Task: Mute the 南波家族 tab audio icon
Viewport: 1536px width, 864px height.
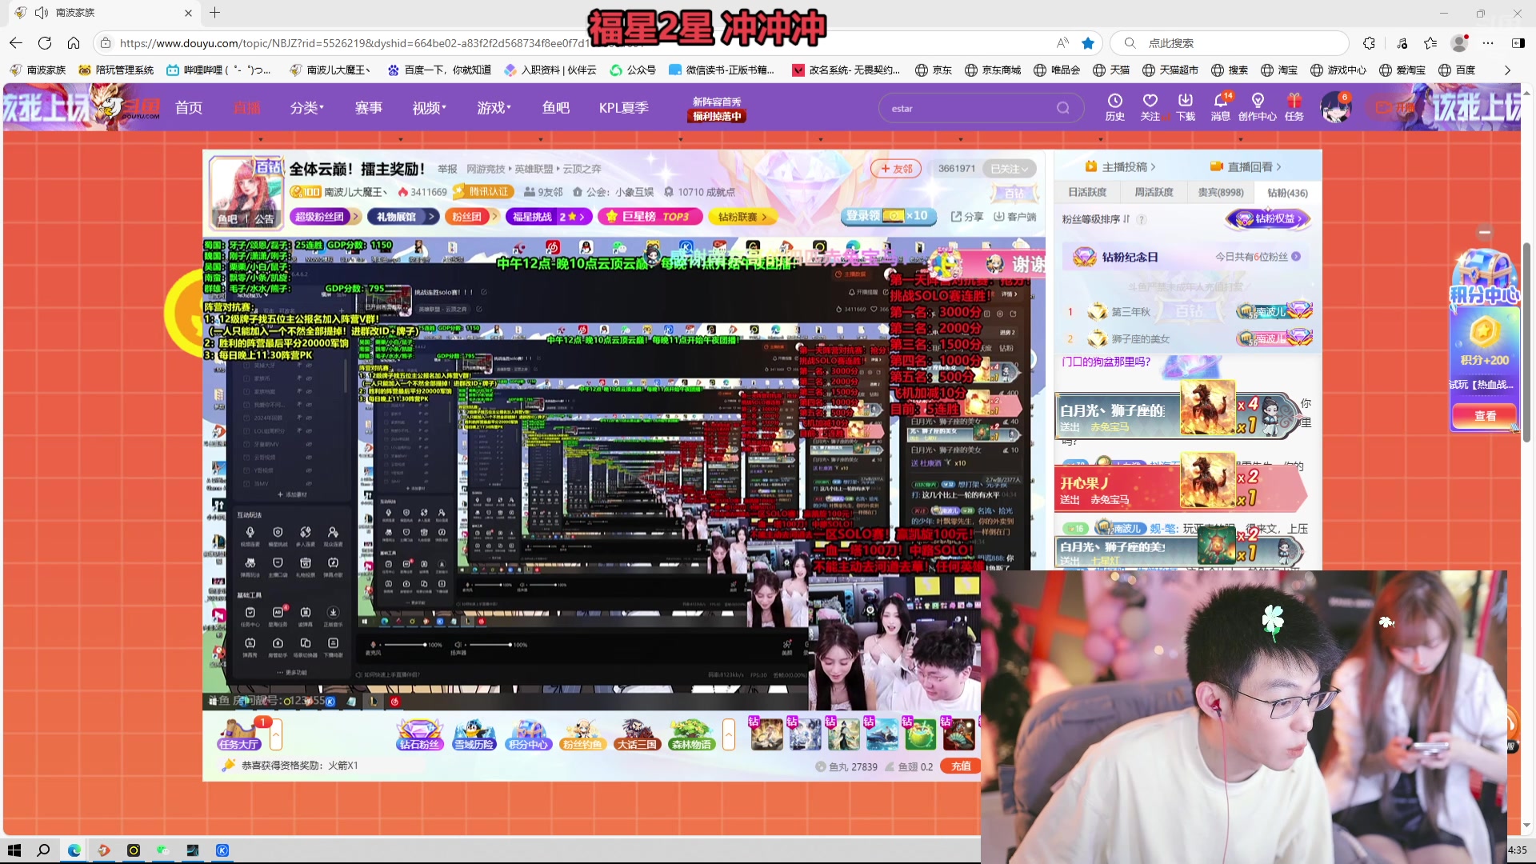Action: pyautogui.click(x=42, y=13)
